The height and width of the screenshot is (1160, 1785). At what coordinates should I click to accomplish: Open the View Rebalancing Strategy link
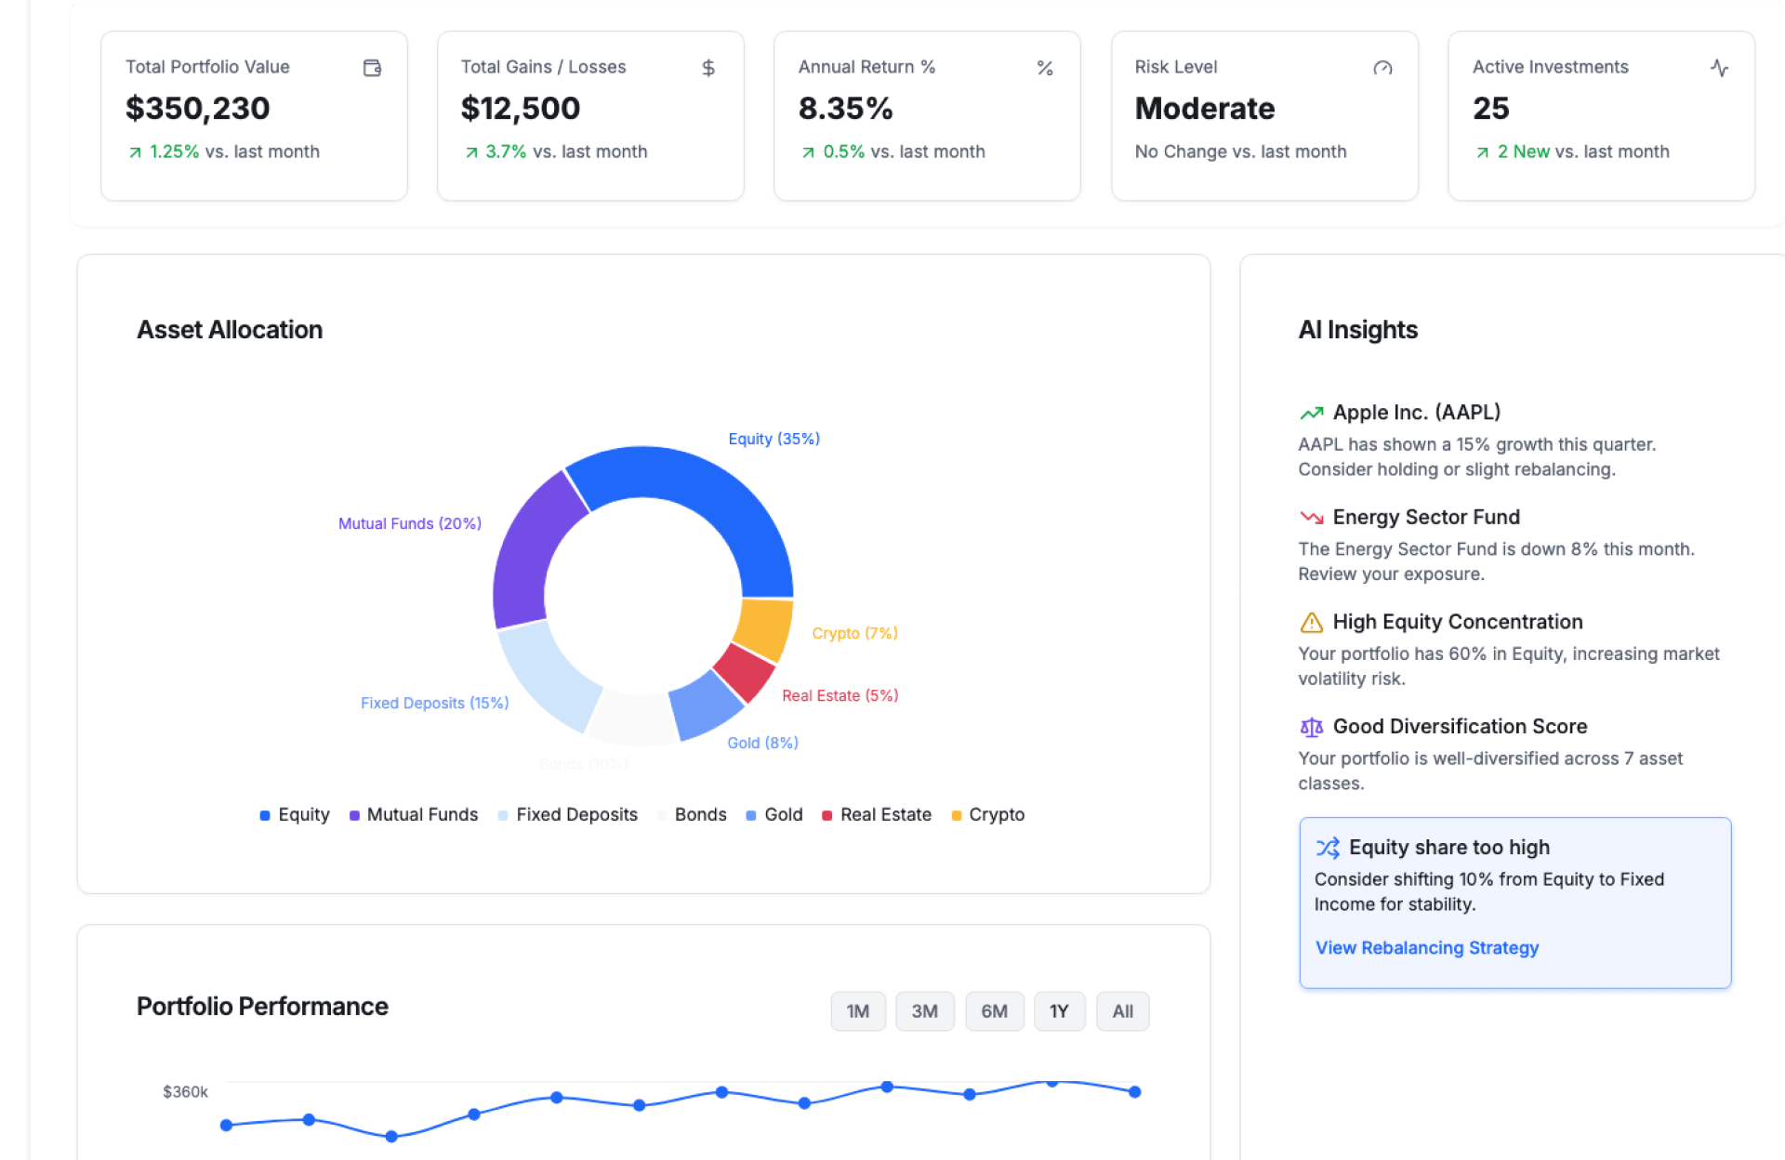1426,948
